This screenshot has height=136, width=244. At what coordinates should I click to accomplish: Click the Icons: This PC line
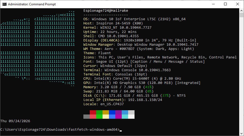160,57
